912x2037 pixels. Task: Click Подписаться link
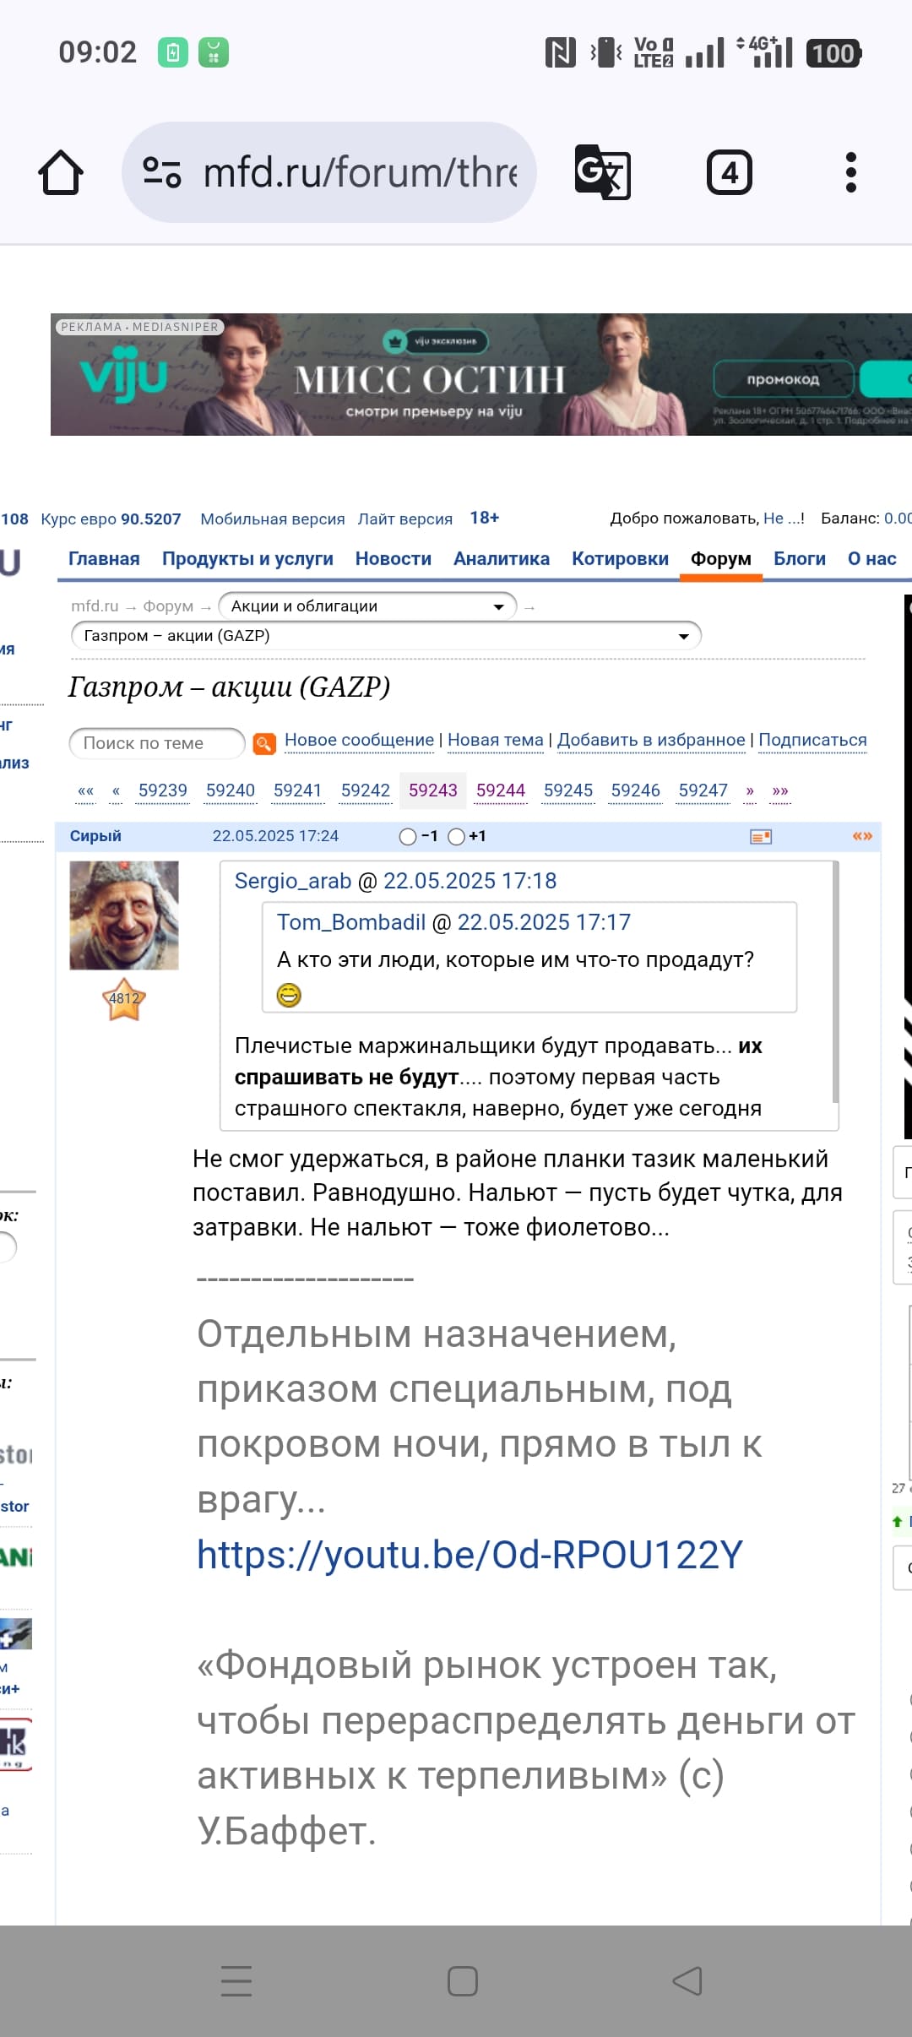(x=812, y=741)
